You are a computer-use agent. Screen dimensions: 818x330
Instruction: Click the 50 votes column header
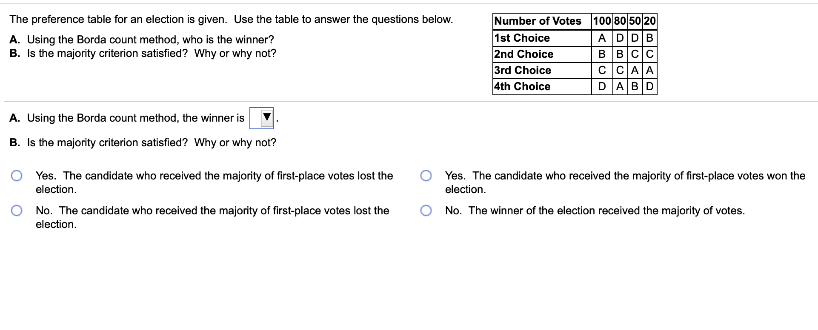click(634, 21)
